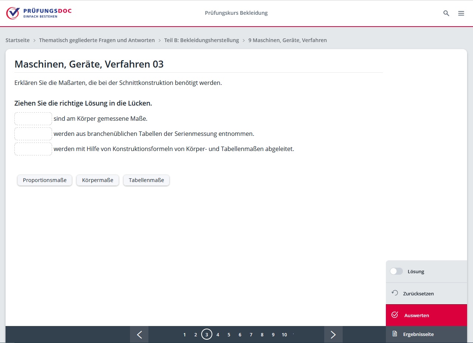Click the third gap before 'werden mit Hilfe'
This screenshot has height=343, width=473.
(x=33, y=149)
